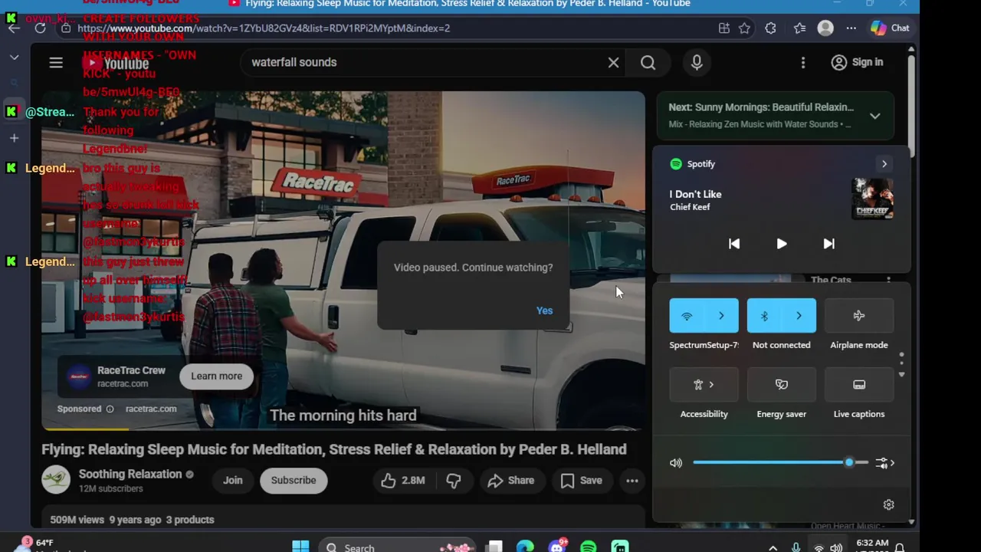Screen dimensions: 981x552
Task: Open quick settings gear icon
Action: point(888,504)
